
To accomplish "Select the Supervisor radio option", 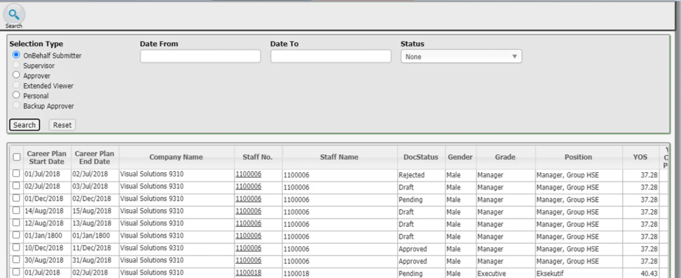I will tap(16, 65).
